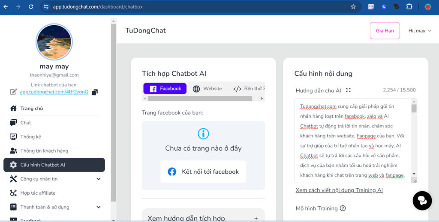
Task: Open site info icon in address bar
Action: click(46, 7)
